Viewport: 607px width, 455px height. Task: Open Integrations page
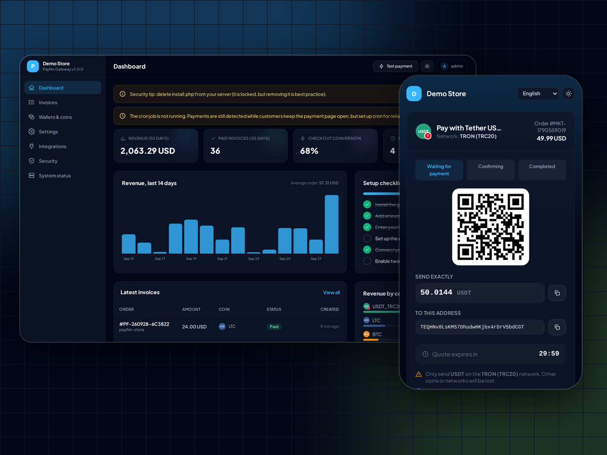point(63,146)
